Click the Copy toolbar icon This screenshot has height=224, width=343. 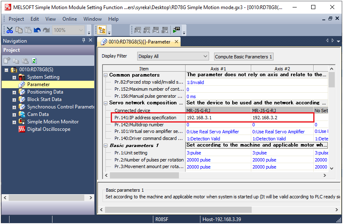click(x=19, y=30)
